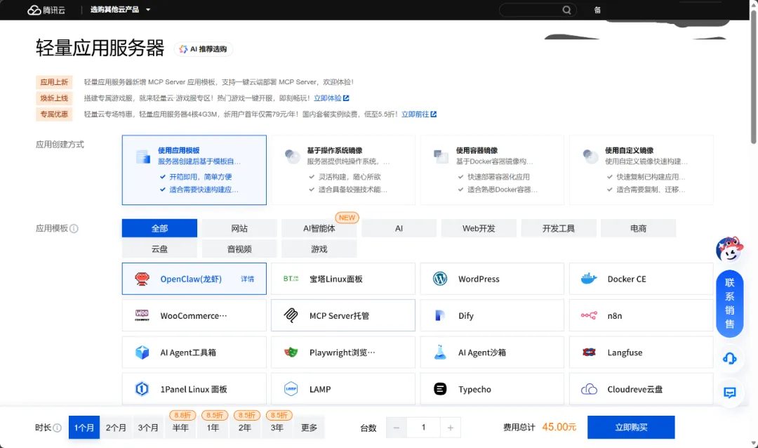The width and height of the screenshot is (758, 448).
Task: Choose 2个月 duration
Action: click(116, 427)
